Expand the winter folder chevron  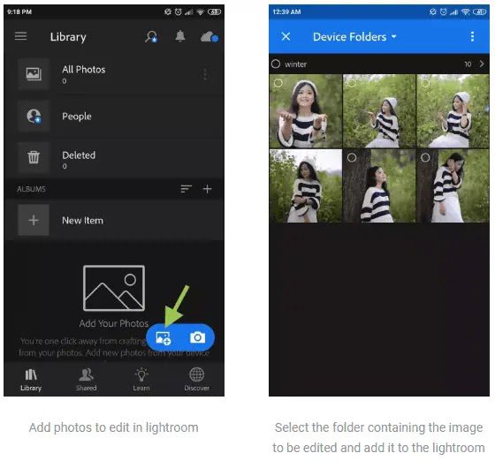pos(482,64)
